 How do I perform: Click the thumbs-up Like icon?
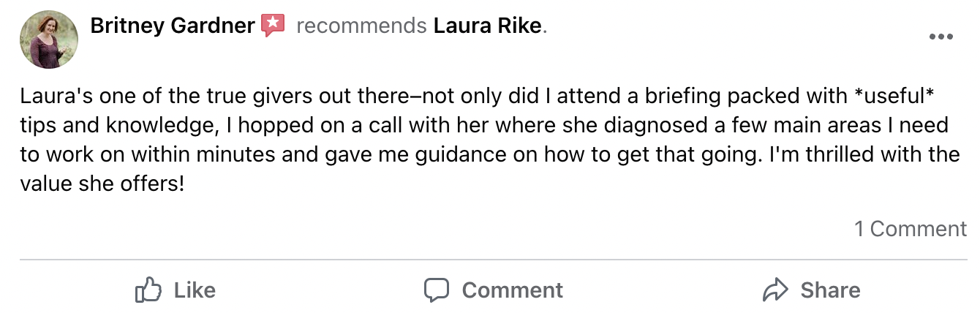point(148,290)
